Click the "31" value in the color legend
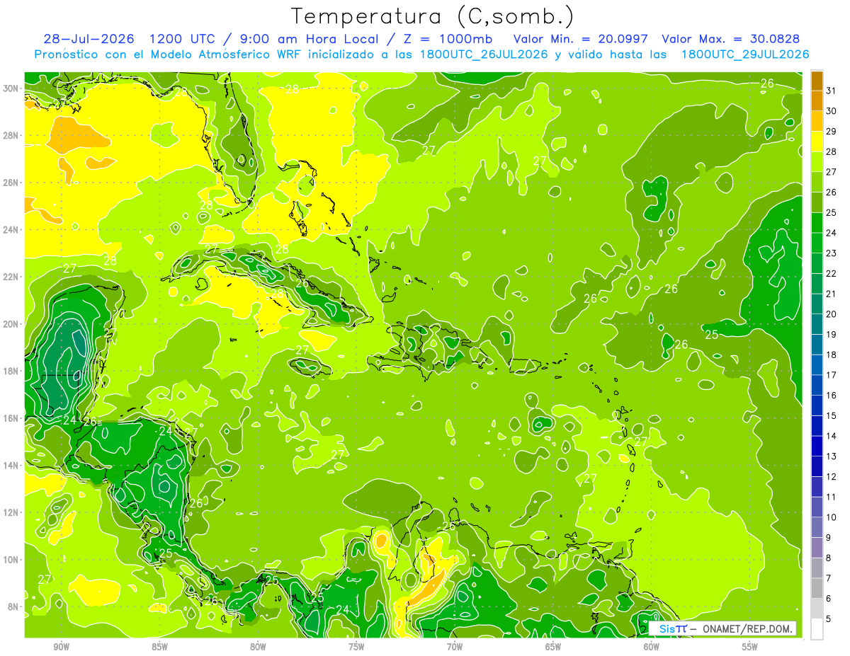The height and width of the screenshot is (656, 850). click(831, 91)
